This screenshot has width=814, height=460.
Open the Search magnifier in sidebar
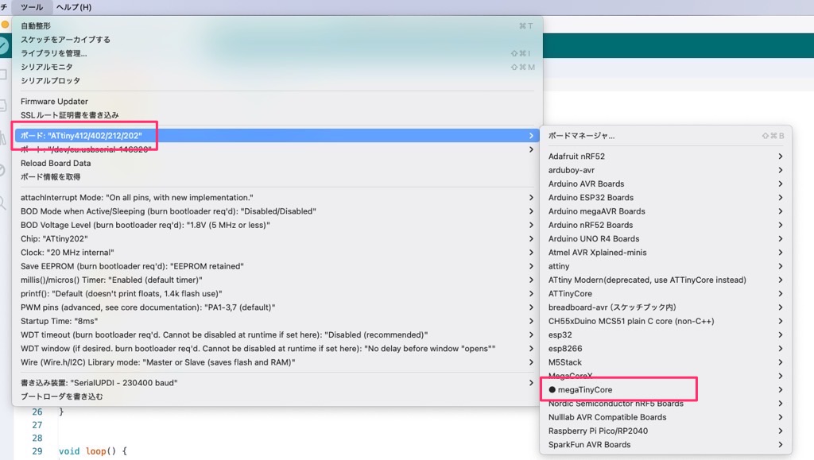coord(4,202)
